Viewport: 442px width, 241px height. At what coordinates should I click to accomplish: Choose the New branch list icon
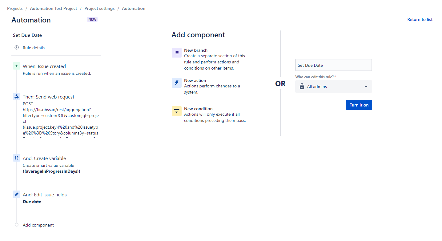coord(177,53)
